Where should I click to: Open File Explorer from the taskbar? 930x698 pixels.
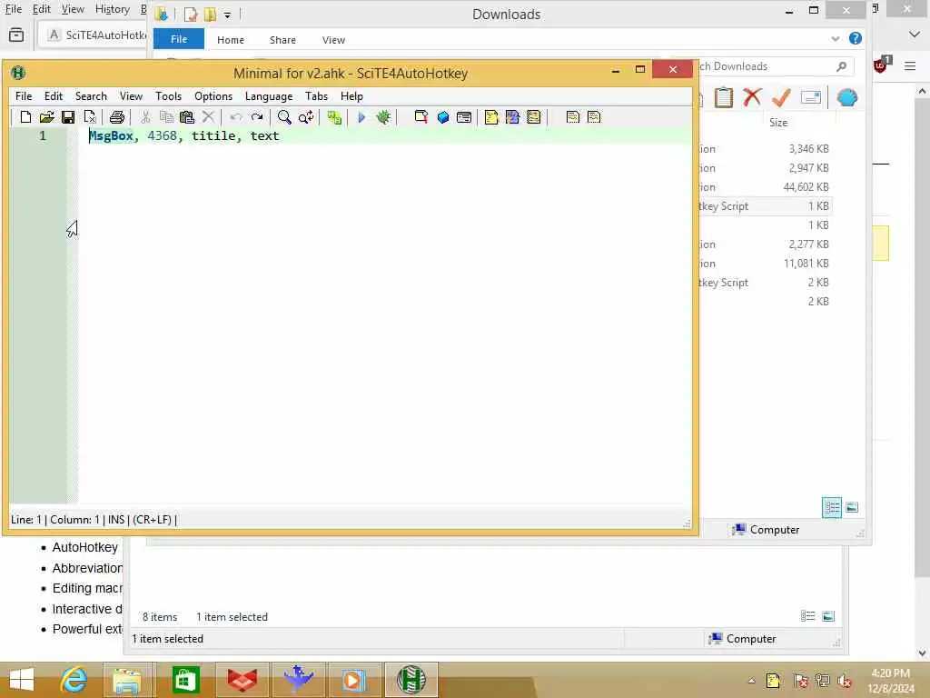point(127,680)
